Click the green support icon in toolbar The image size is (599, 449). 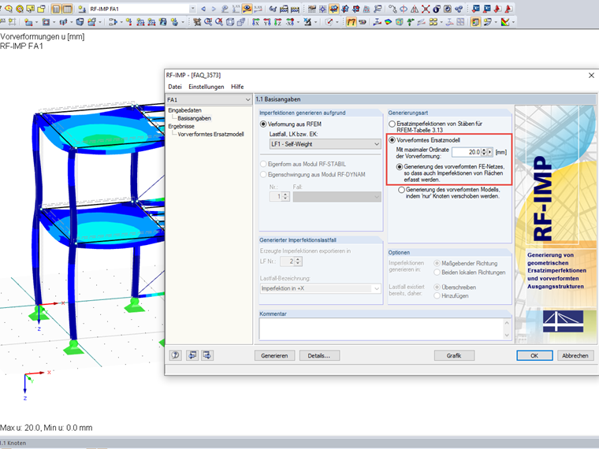pos(411,22)
